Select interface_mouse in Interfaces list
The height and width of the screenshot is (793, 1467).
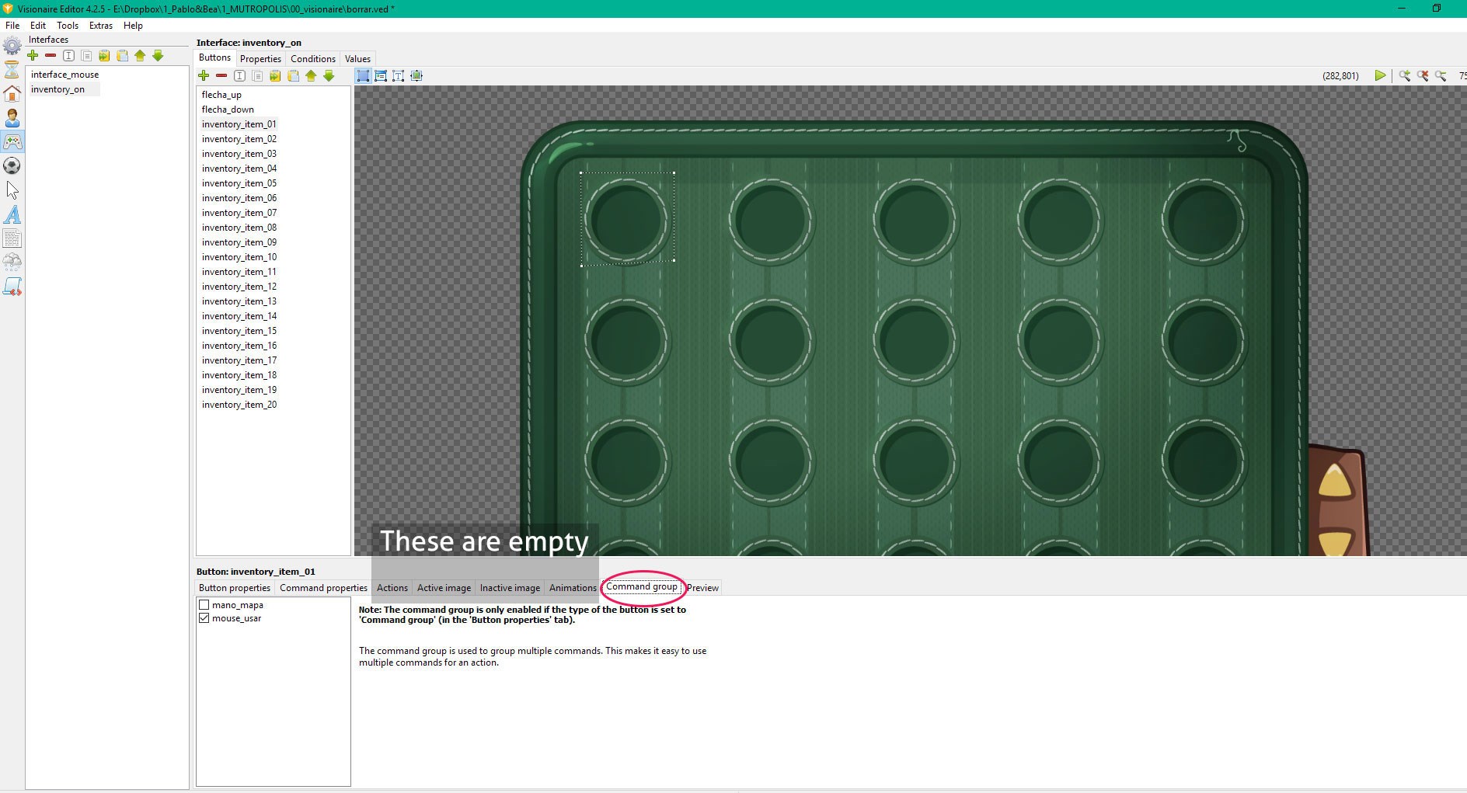coord(65,75)
